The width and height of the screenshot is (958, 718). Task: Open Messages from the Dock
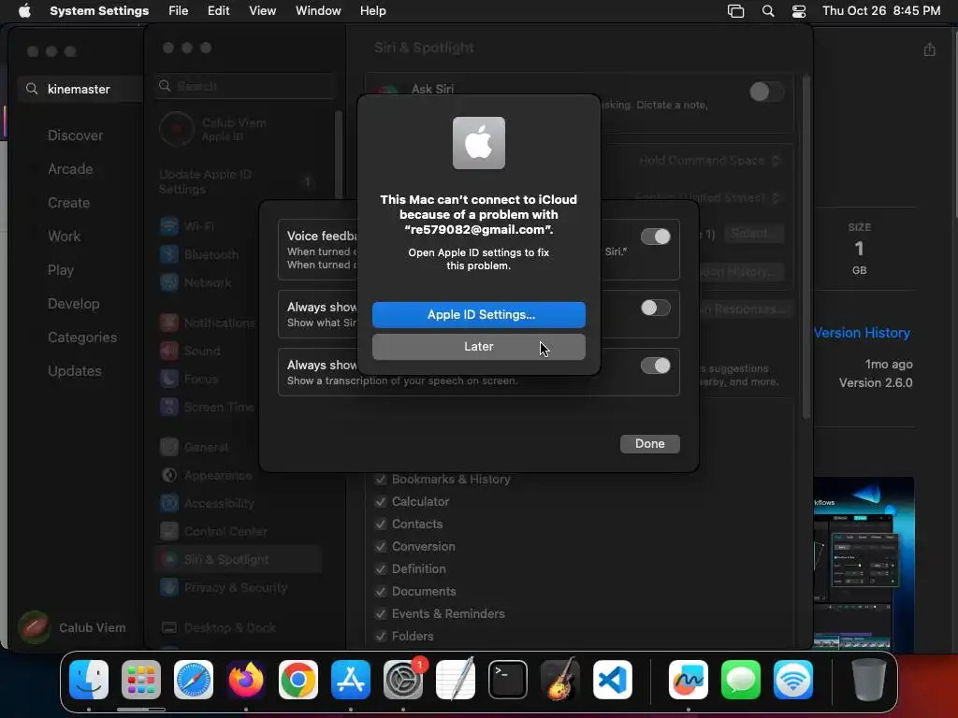click(x=741, y=680)
